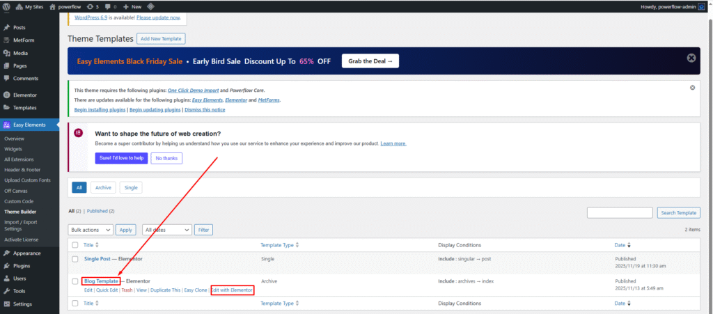Click the WordPress logo icon in admin bar
Viewport: 713px width, 314px height.
click(x=7, y=6)
